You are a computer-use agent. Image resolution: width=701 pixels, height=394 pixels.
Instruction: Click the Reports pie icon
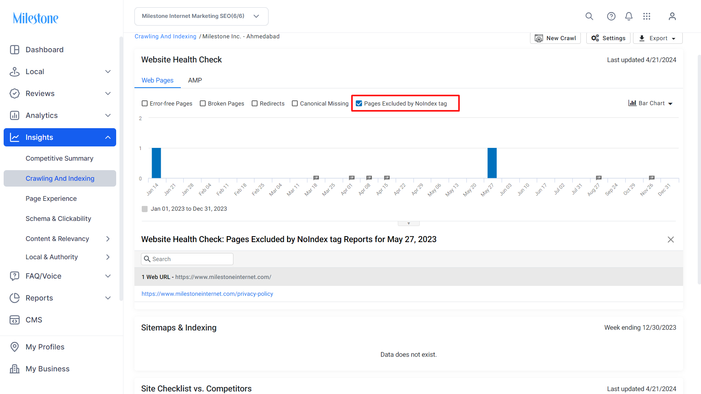(x=15, y=298)
